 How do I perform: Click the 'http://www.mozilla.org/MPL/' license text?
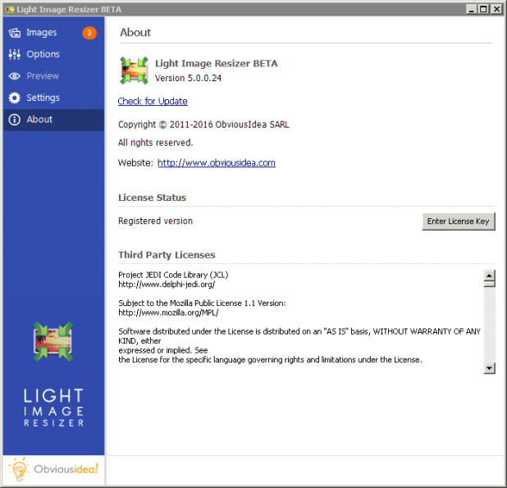point(168,312)
